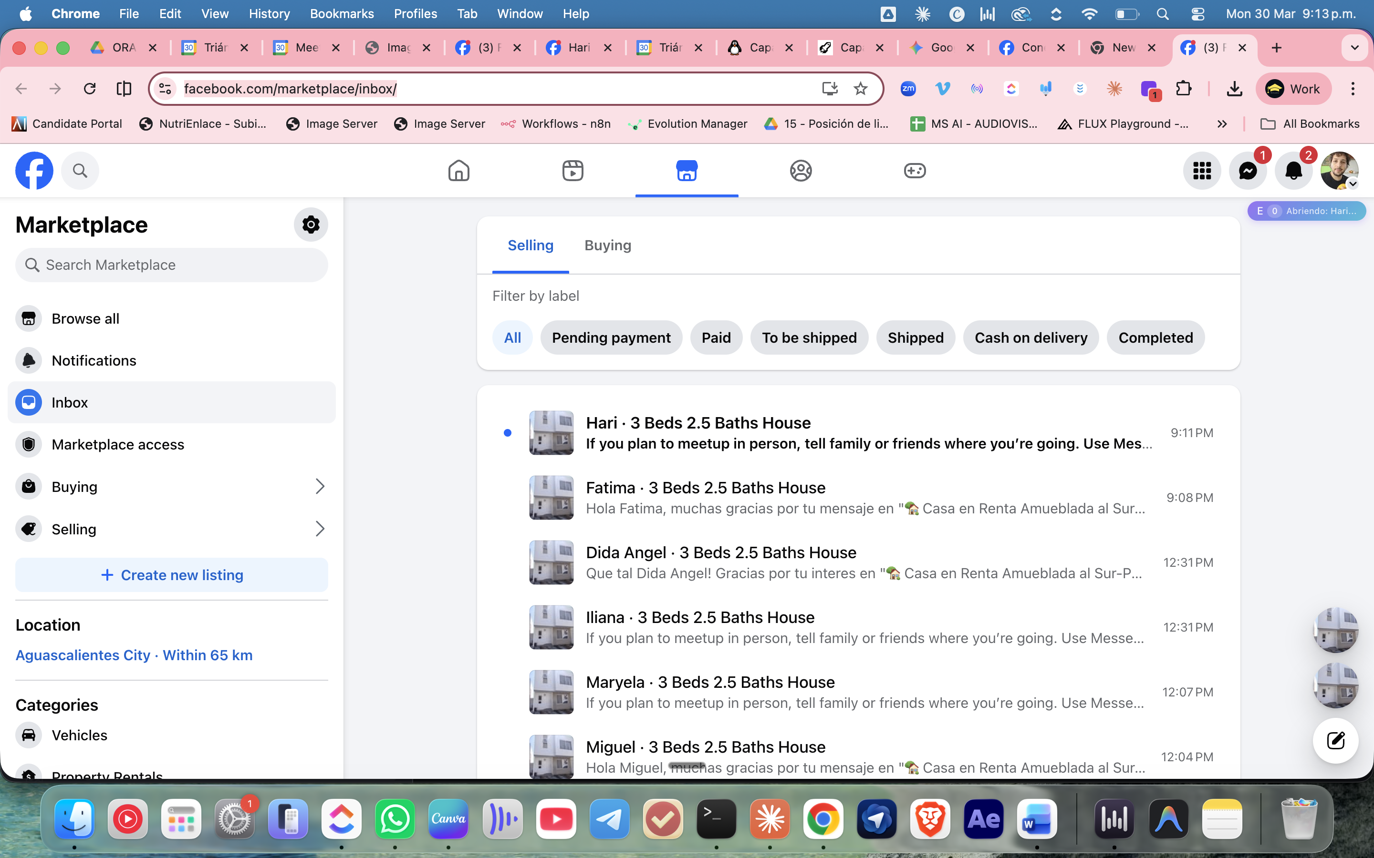Screen dimensions: 1374x858
Task: Select the Completed filter chip
Action: point(1155,337)
